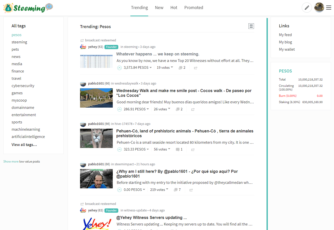Viewport: 334px width, 230px height.
Task: Select the steeming tag
Action: pos(19,42)
